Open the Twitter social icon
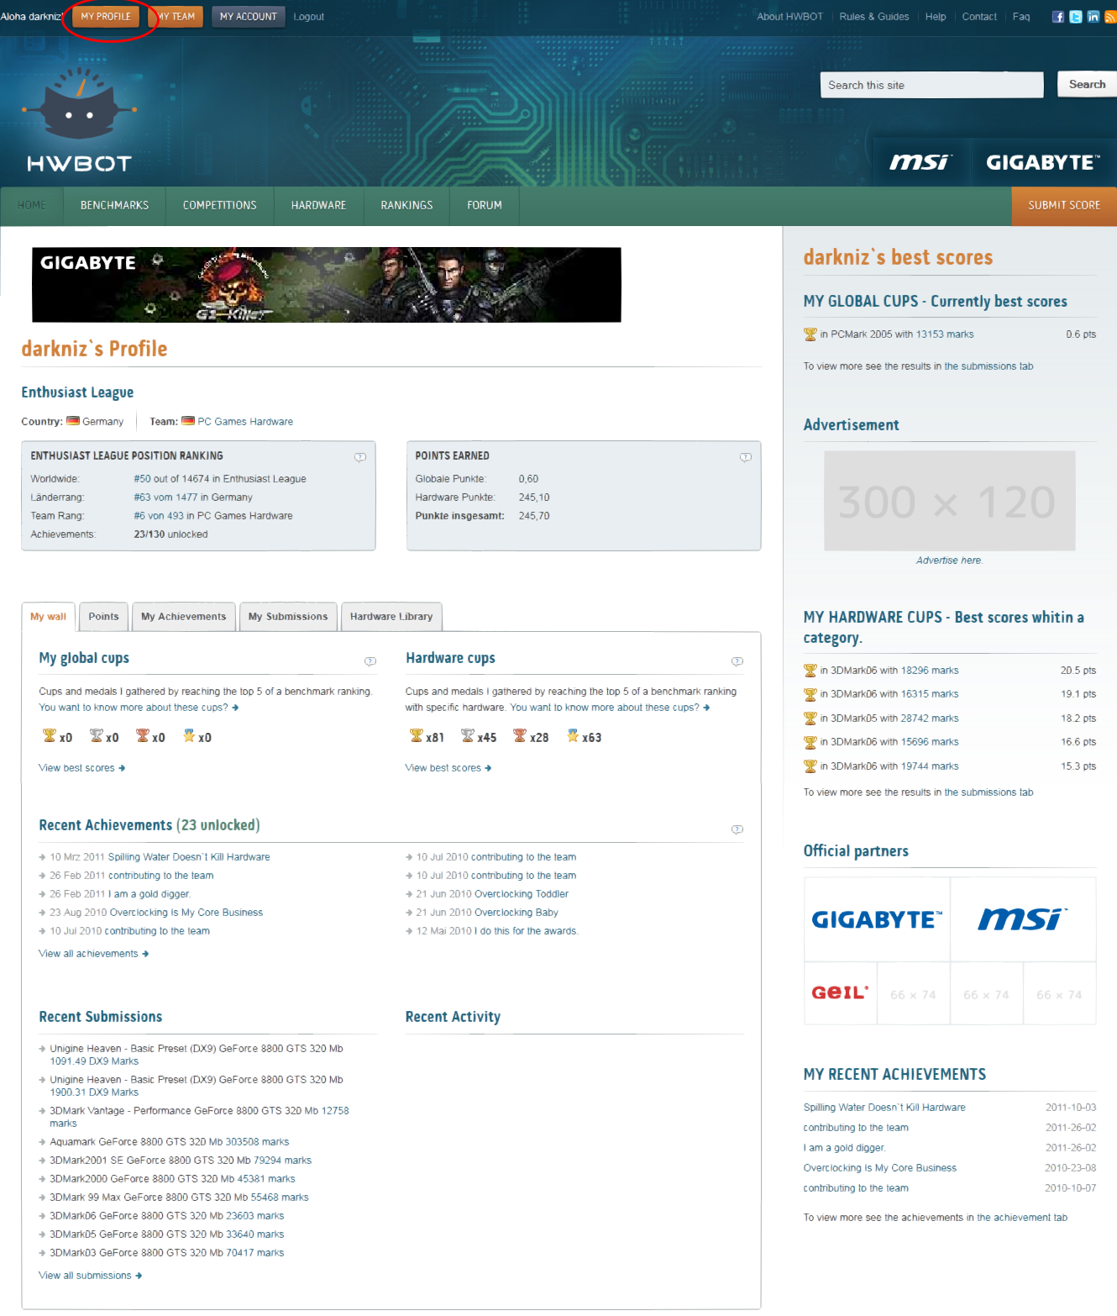 [1075, 17]
